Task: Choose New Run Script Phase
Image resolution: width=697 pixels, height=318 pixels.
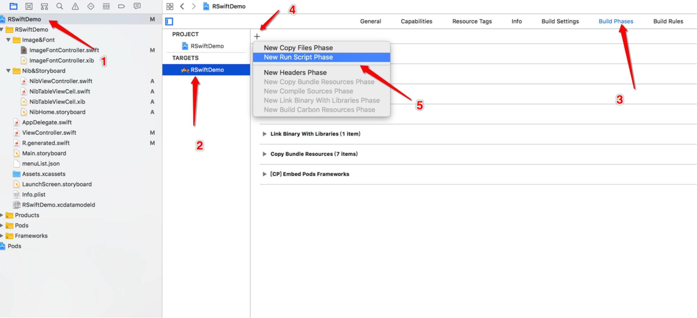Action: (x=322, y=57)
